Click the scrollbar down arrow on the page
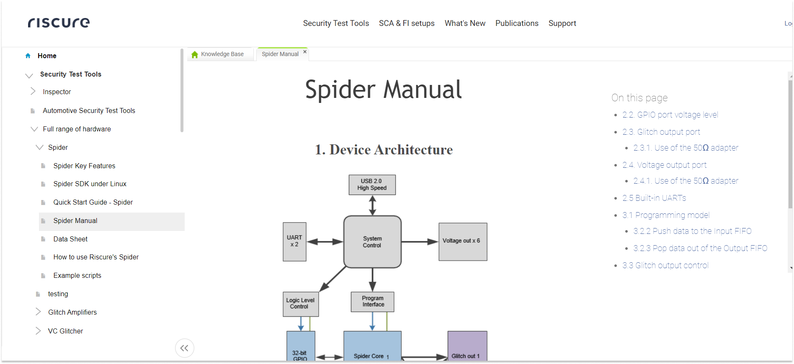 (791, 268)
